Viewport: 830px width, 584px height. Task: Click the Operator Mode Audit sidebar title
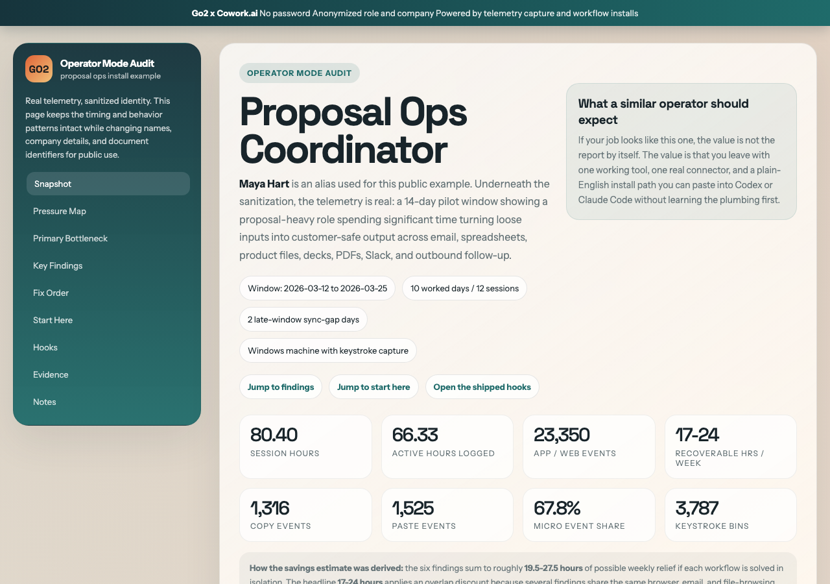(x=107, y=63)
